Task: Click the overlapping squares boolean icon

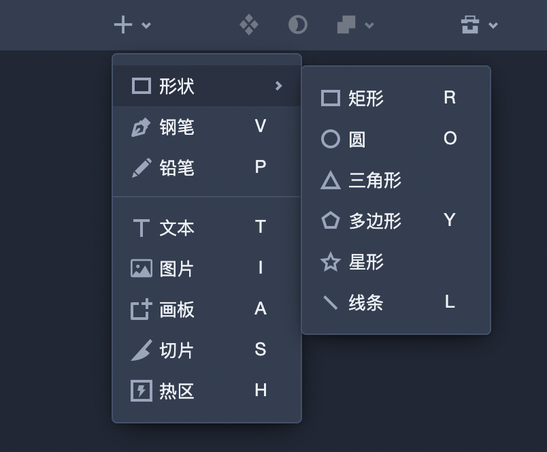Action: pyautogui.click(x=346, y=25)
